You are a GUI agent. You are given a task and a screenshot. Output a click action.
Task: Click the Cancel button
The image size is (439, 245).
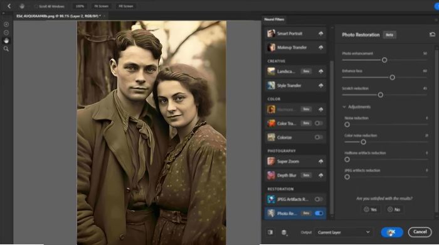420,232
